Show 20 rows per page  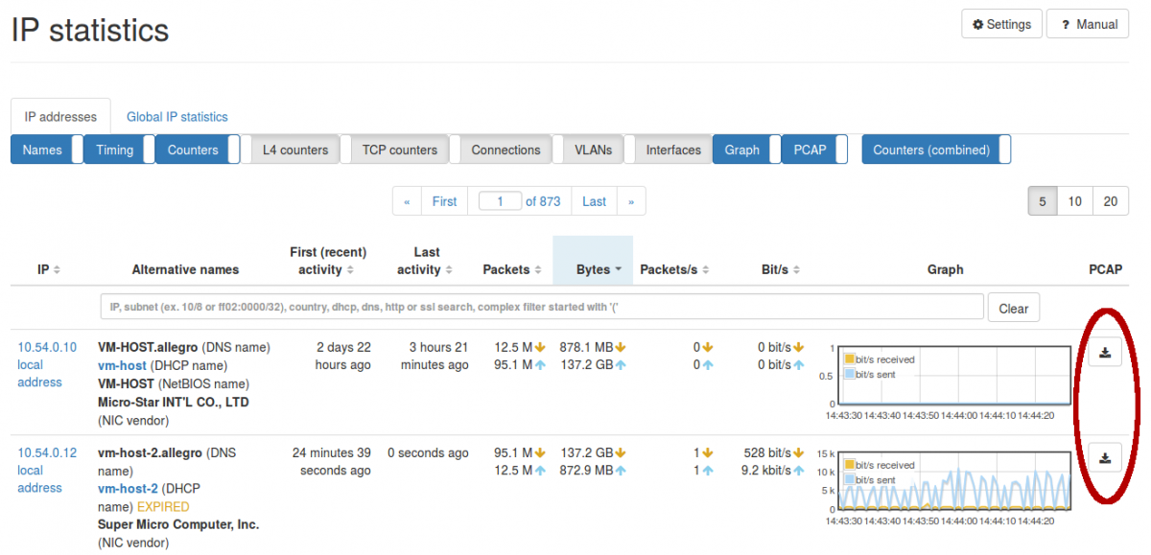point(1110,200)
